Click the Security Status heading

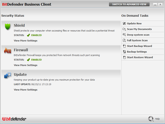tap(13, 15)
